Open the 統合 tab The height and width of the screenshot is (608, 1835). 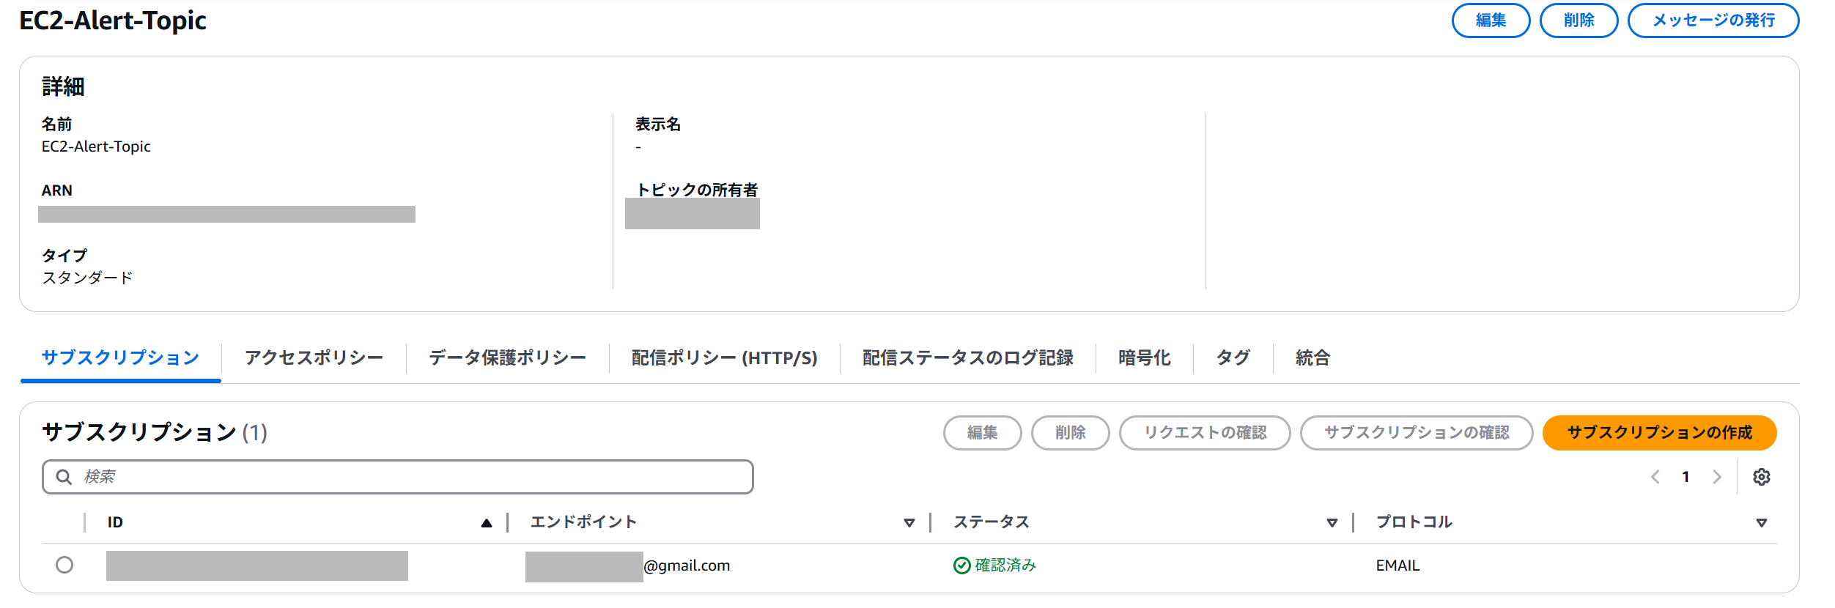[x=1312, y=357]
